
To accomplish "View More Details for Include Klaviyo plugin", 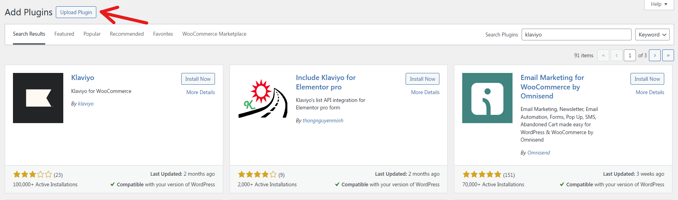I will click(x=425, y=92).
